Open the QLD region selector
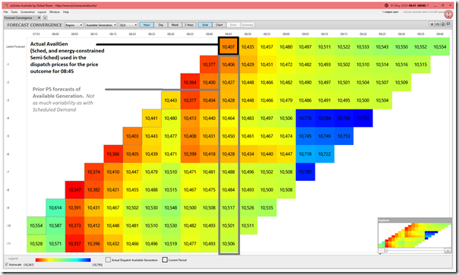 (x=128, y=25)
